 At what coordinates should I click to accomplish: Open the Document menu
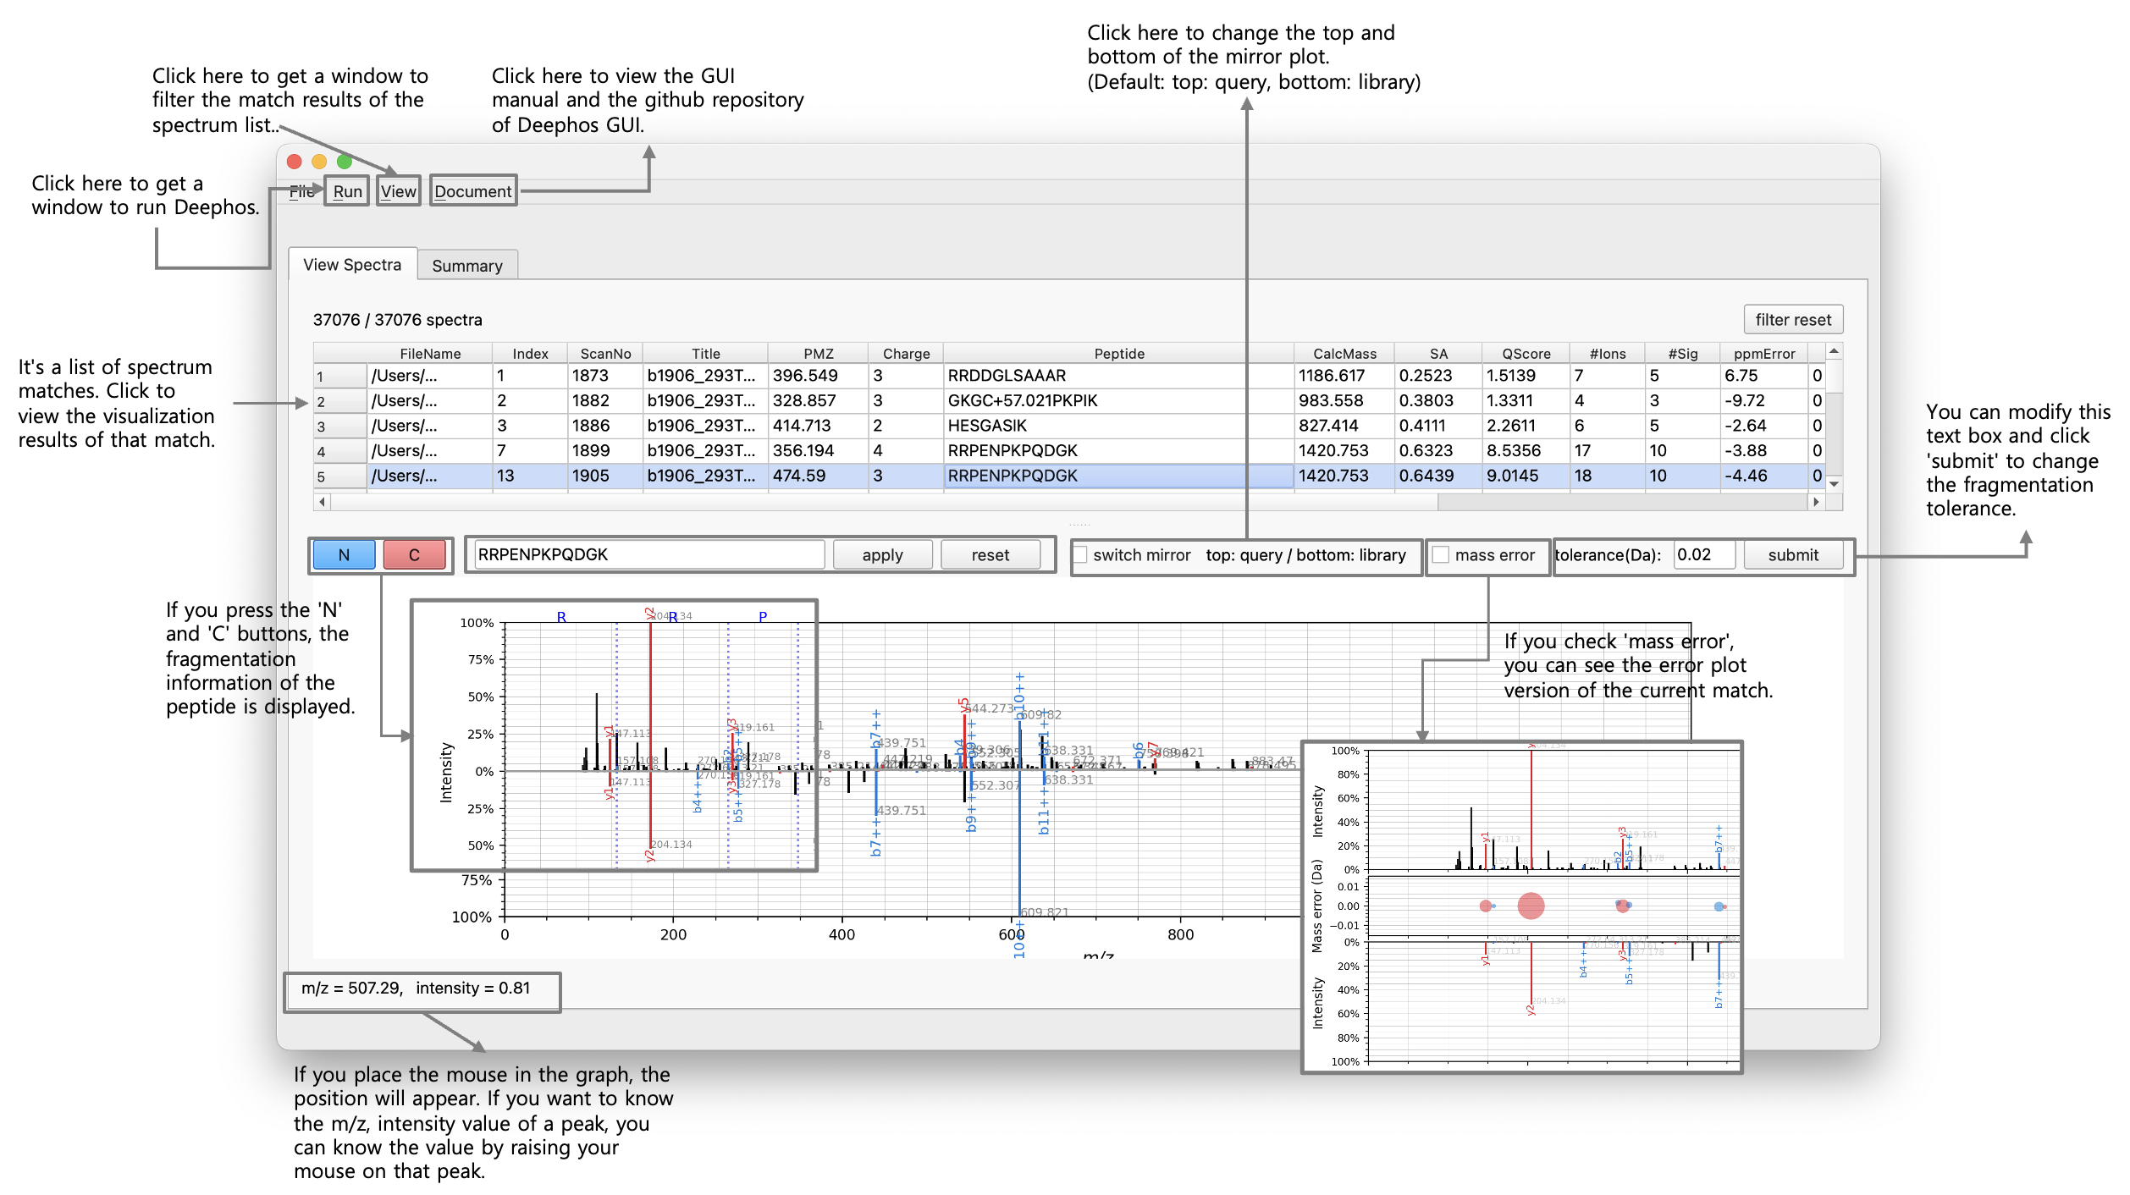(472, 191)
